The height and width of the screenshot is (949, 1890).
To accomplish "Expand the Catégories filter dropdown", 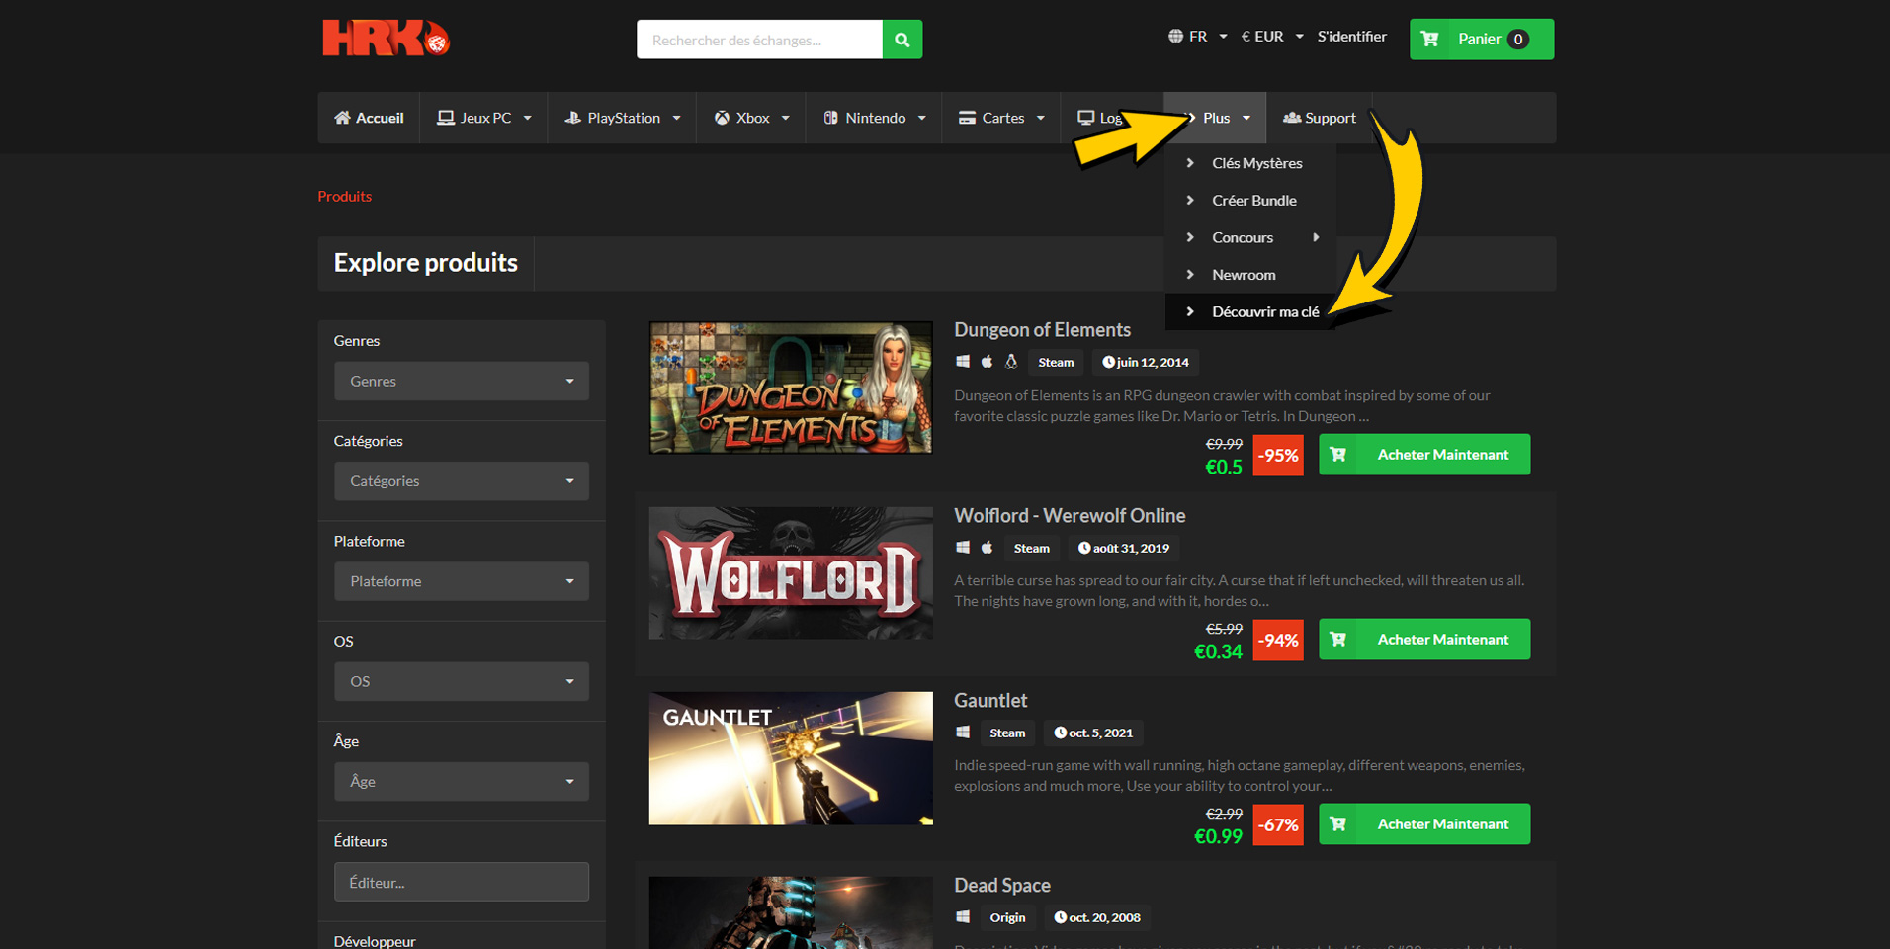I will coord(462,481).
